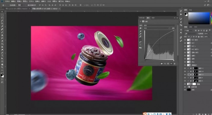Open the Filter menu in menu bar

point(43,1)
